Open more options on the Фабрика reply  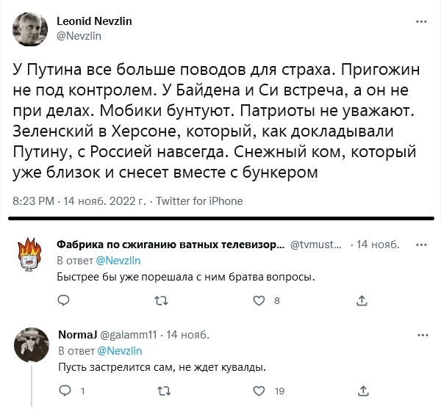point(420,244)
